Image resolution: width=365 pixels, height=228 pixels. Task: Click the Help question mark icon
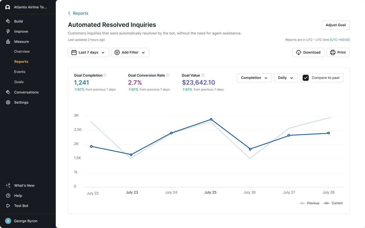tap(8, 196)
